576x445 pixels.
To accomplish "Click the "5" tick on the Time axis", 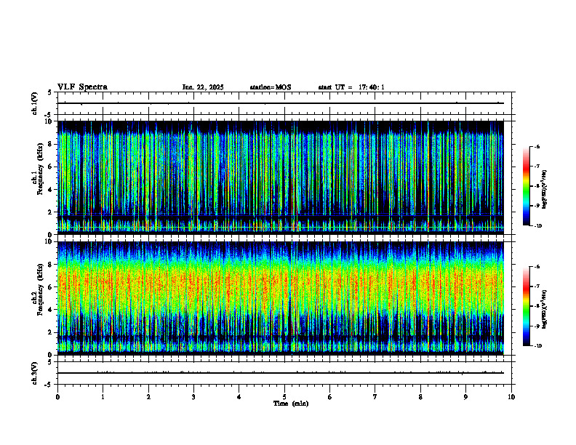I will (284, 397).
